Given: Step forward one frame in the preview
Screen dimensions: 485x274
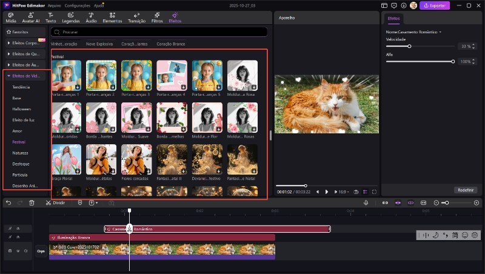Looking at the screenshot, I should click(336, 192).
